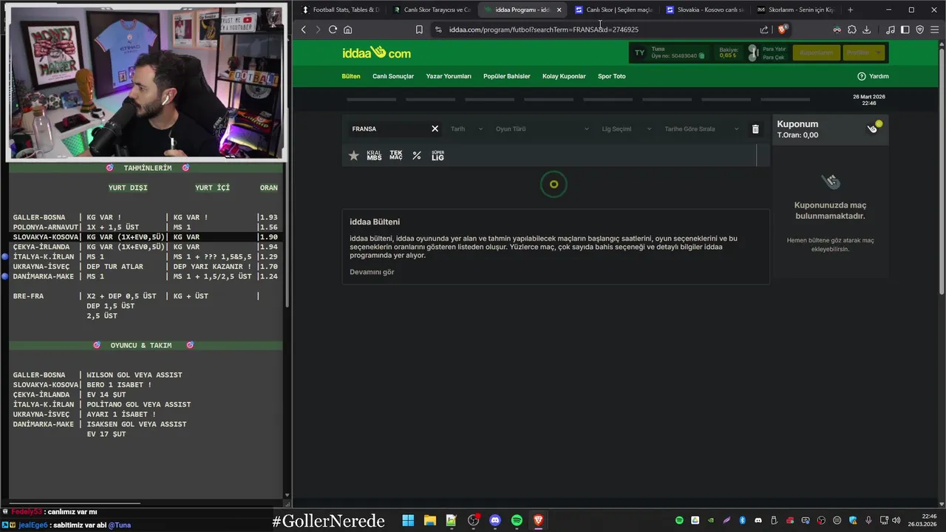Open Spotify from taskbar
This screenshot has height=532, width=946.
517,520
